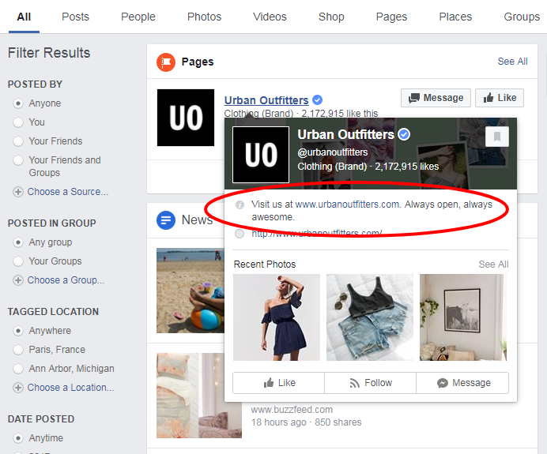Open the navy dress recent photo
Viewport: 547px width, 454px height.
[x=277, y=317]
